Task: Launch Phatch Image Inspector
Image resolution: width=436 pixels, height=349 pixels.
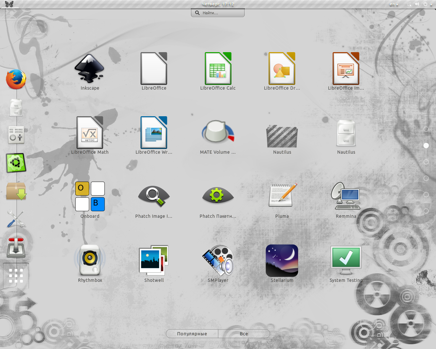Action: point(154,196)
